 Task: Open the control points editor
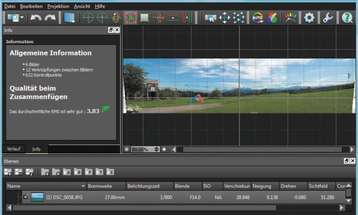pyautogui.click(x=239, y=18)
